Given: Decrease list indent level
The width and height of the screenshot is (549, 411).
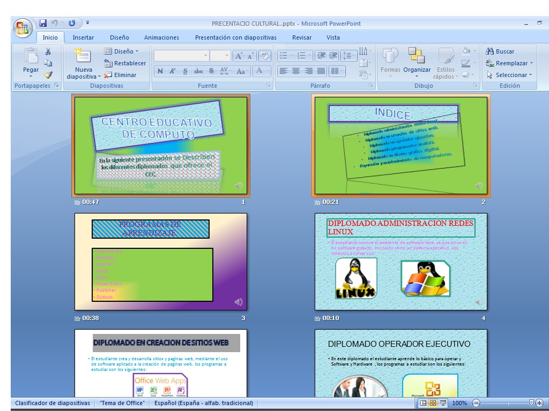Looking at the screenshot, I should click(321, 56).
